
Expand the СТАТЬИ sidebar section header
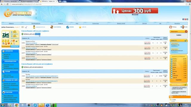point(10,72)
